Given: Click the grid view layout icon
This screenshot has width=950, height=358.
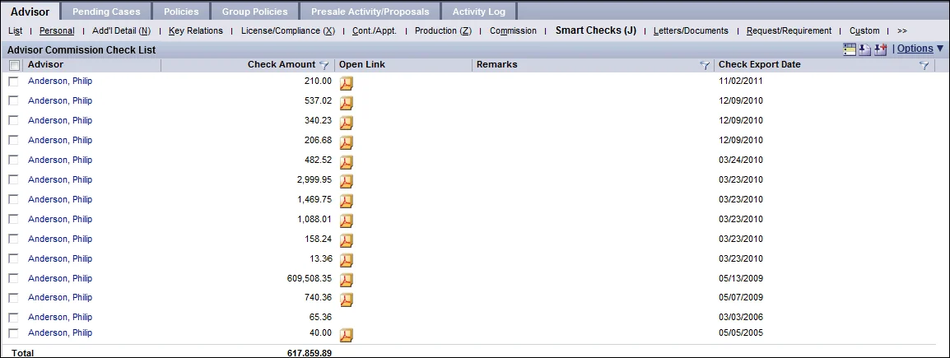Looking at the screenshot, I should (850, 49).
